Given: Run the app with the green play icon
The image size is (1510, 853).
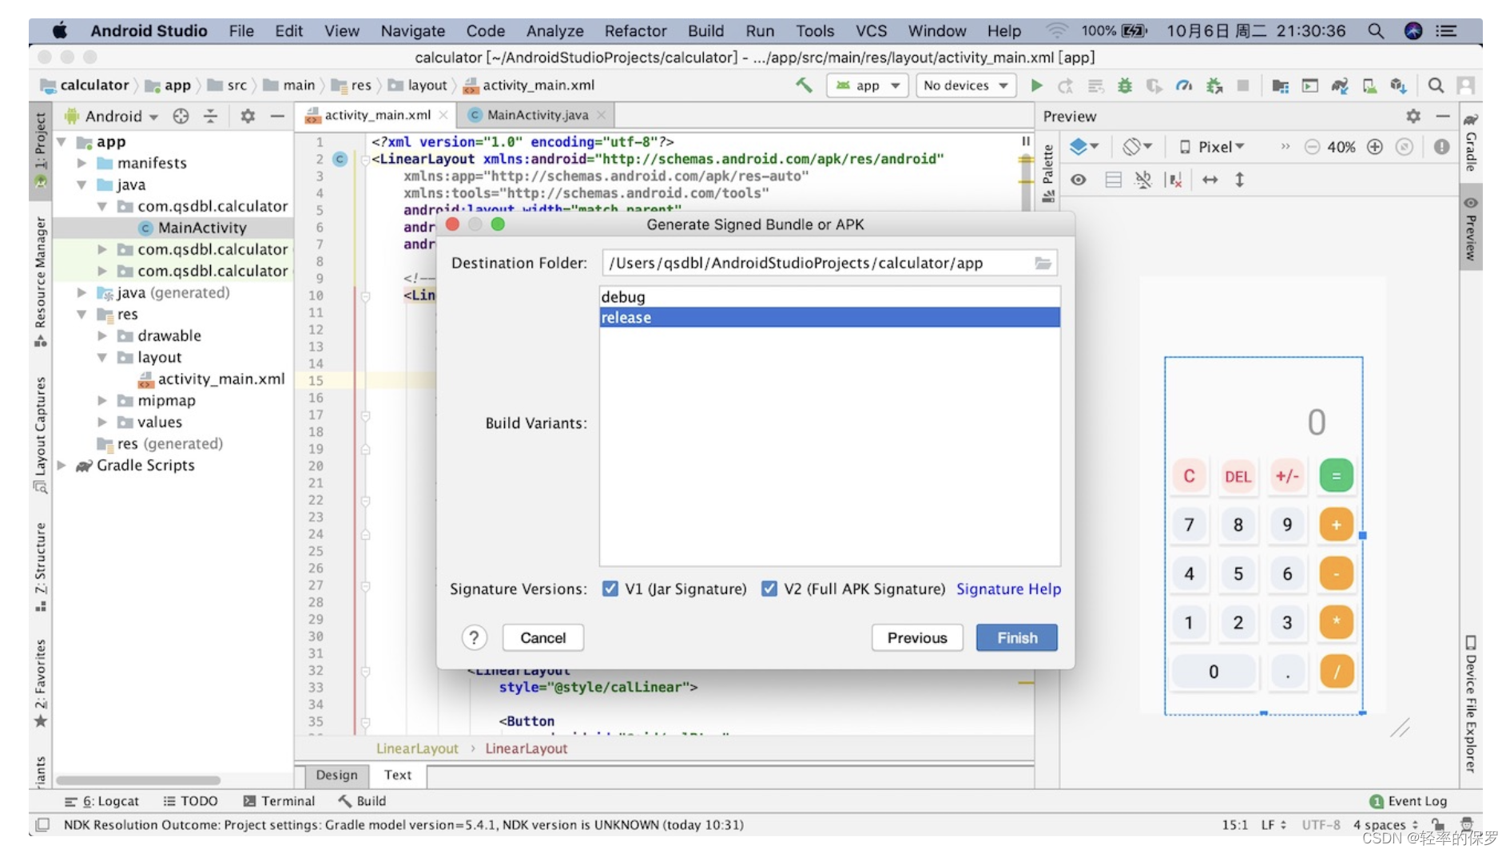Looking at the screenshot, I should 1036,85.
